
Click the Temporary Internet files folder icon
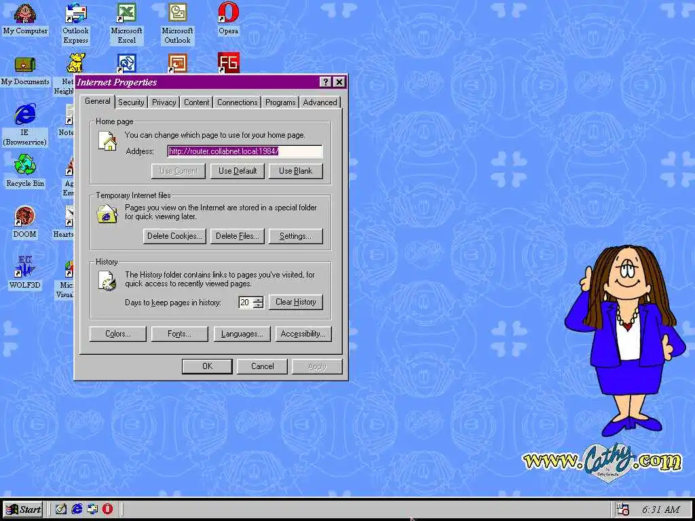107,214
